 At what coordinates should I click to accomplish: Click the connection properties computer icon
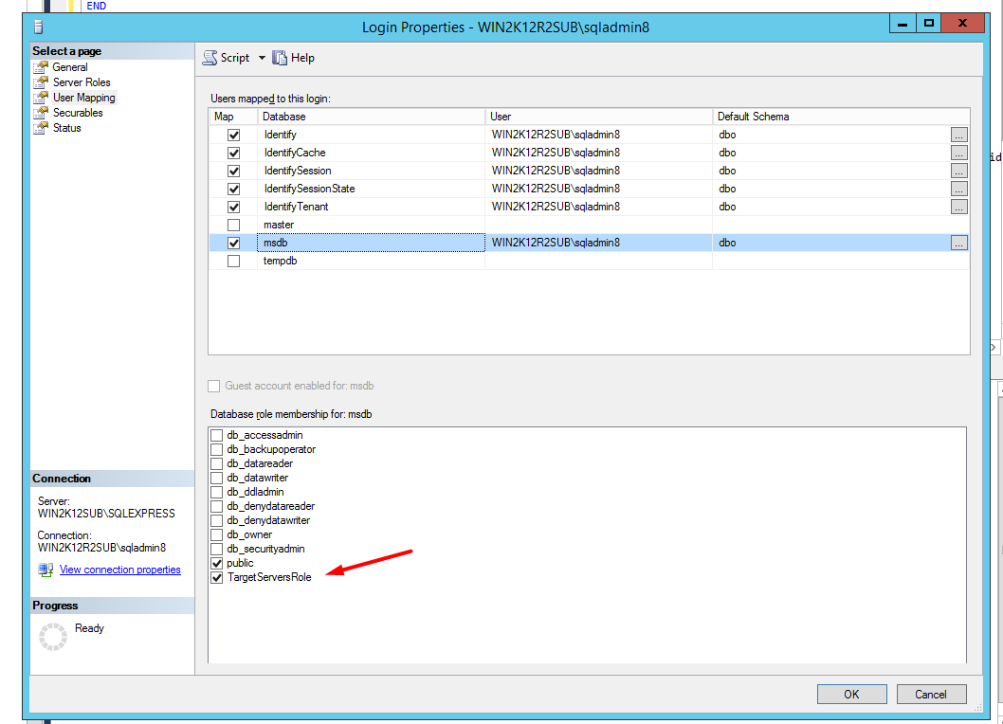coord(46,570)
